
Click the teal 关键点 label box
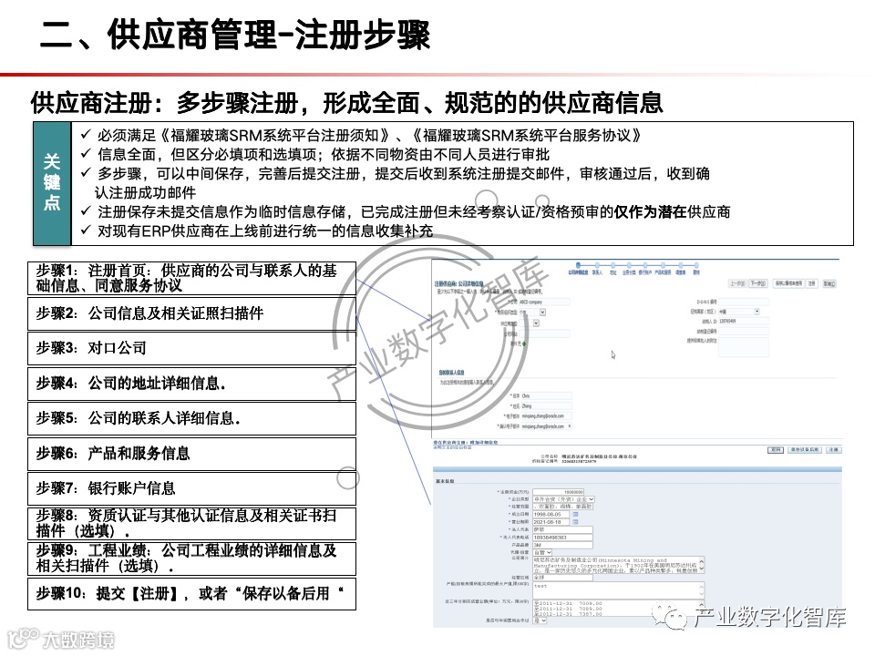[x=52, y=183]
